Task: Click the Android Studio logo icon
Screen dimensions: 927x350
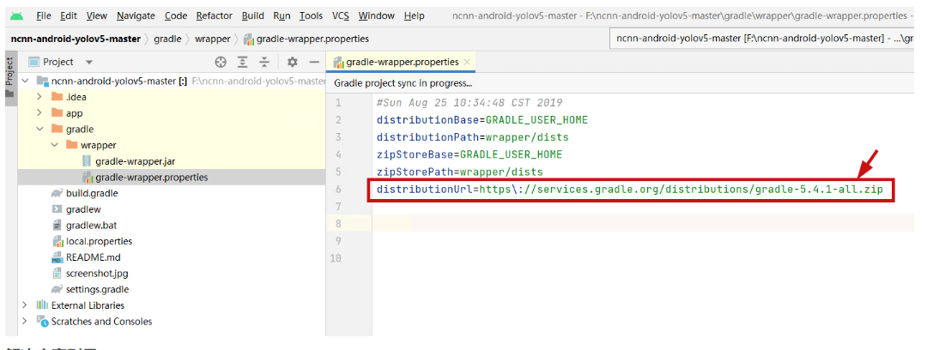Action: (16, 16)
